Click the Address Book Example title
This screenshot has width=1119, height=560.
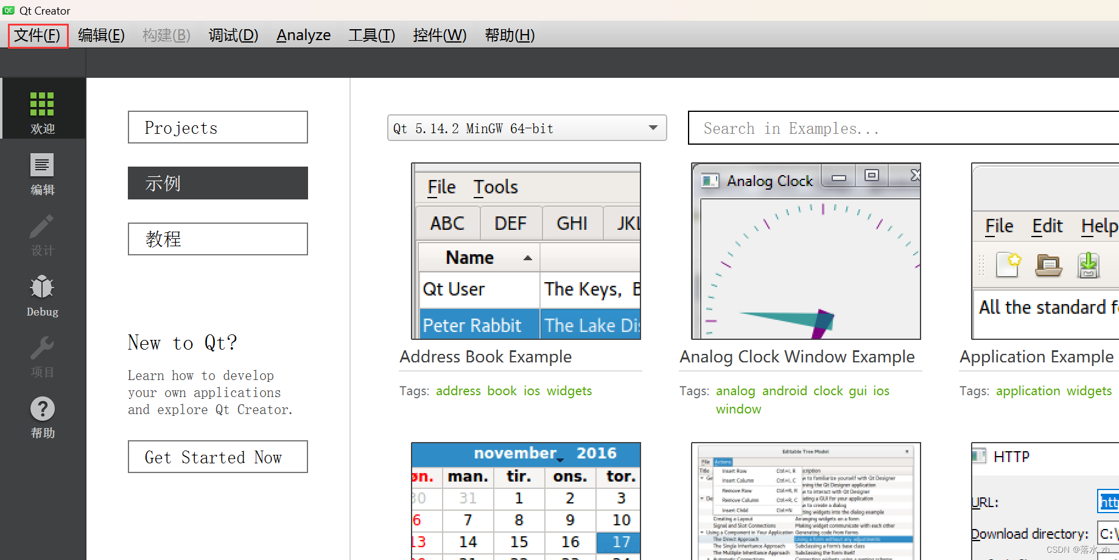(x=486, y=356)
